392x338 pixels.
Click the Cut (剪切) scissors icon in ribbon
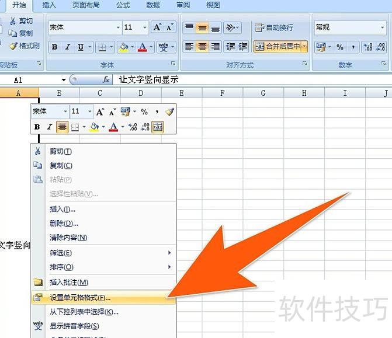[x=13, y=21]
